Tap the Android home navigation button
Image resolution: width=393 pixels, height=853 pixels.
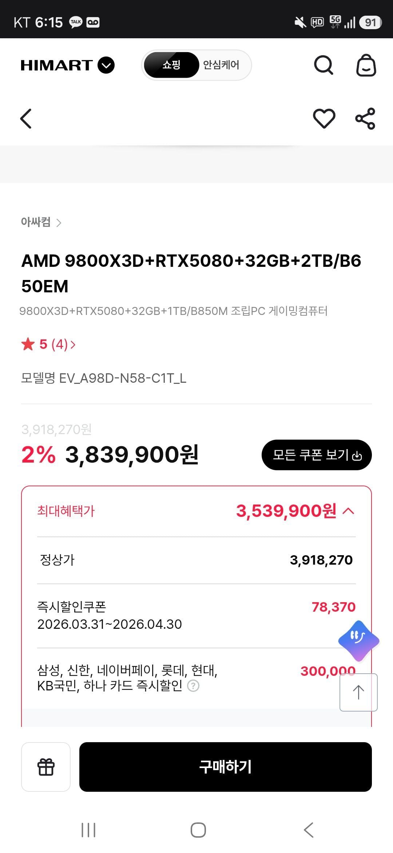[x=198, y=830]
